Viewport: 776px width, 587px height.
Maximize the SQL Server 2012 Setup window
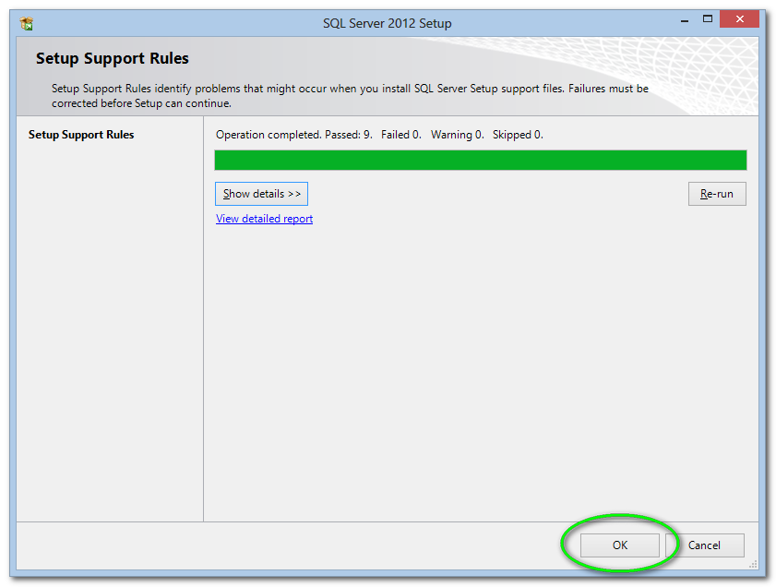click(708, 19)
